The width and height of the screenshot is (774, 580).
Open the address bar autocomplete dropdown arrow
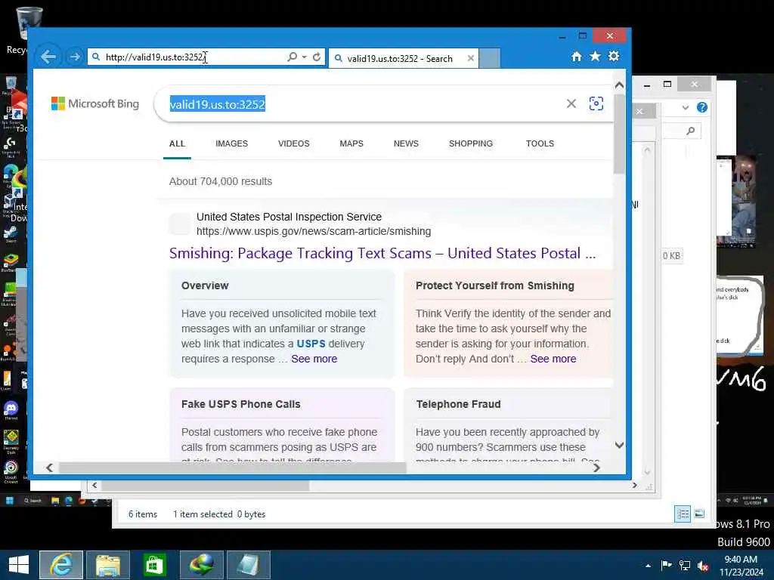click(304, 57)
